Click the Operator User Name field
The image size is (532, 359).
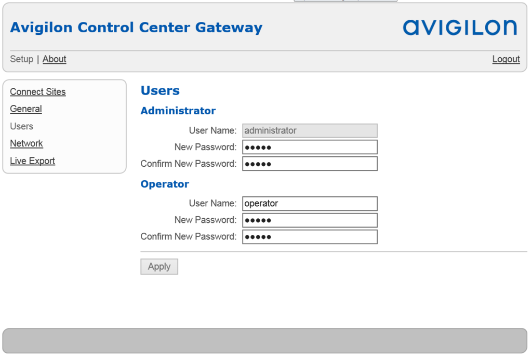tap(310, 204)
